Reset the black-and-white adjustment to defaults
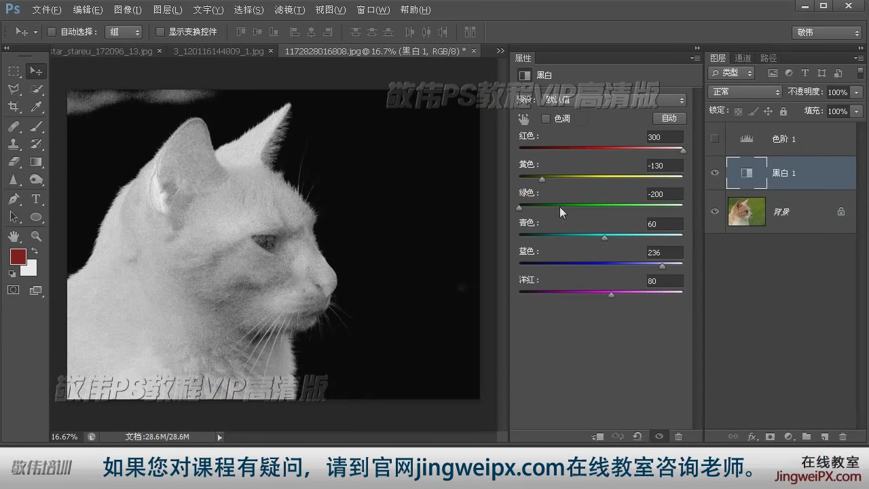The height and width of the screenshot is (489, 869). click(637, 437)
